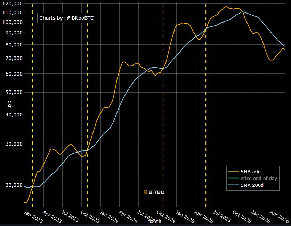Click the Jul 2023 x-axis label

pos(70,216)
